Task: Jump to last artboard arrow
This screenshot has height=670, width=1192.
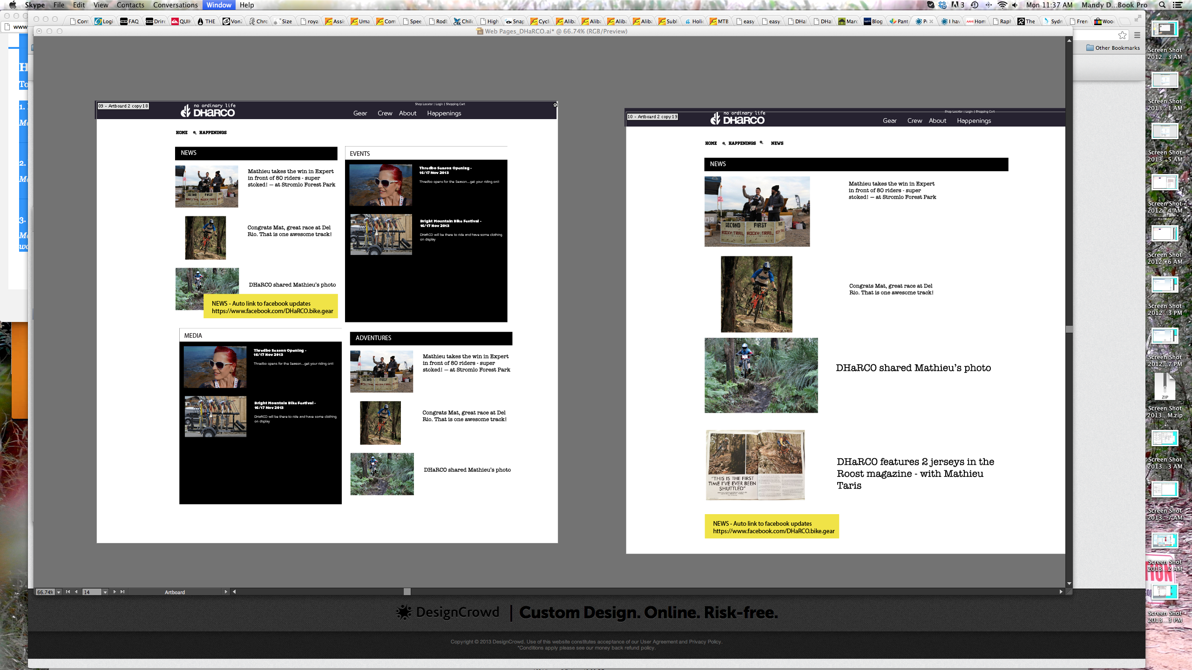Action: (x=122, y=592)
